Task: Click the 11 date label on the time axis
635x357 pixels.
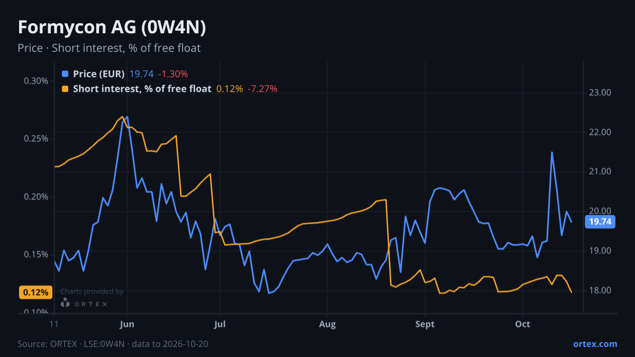Action: point(53,324)
